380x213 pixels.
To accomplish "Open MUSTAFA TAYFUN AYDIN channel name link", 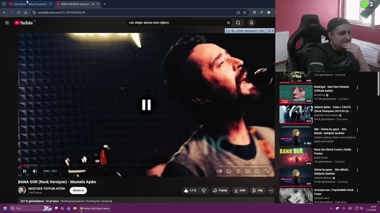I will coord(47,188).
